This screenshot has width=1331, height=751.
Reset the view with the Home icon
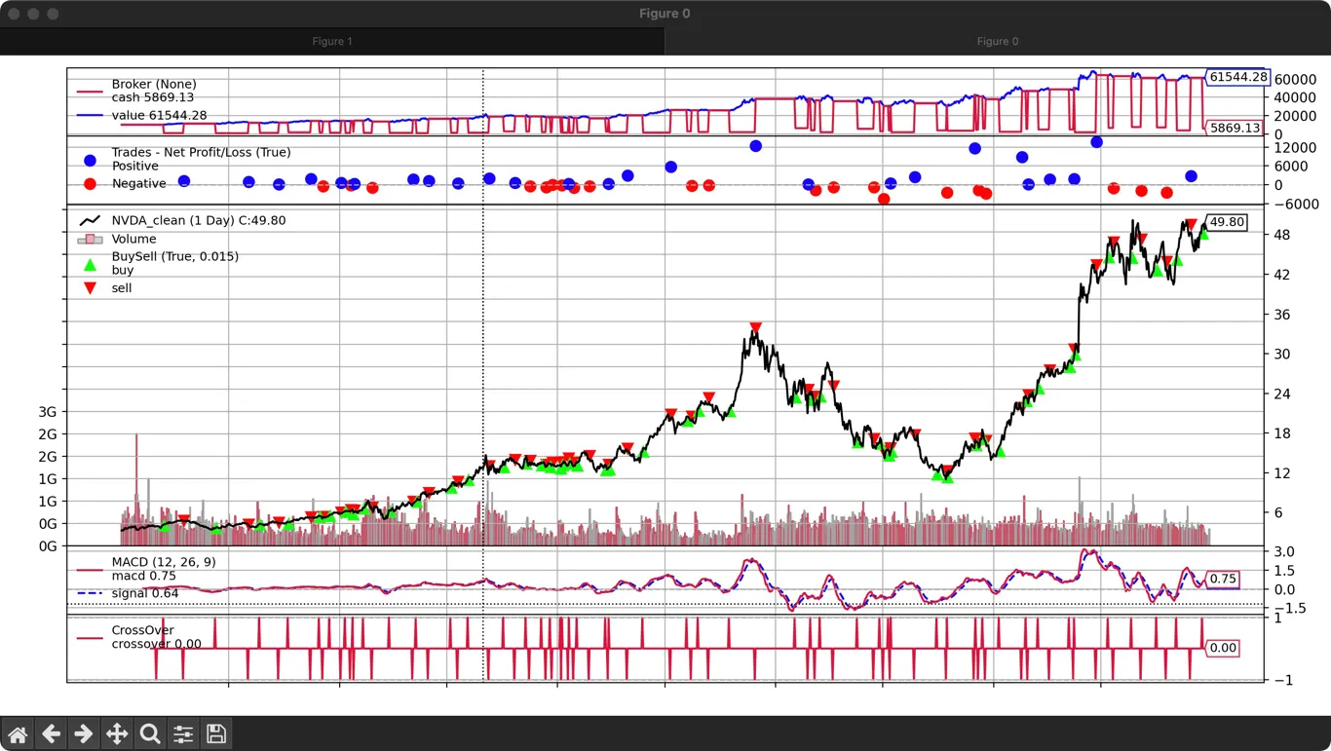pos(19,733)
